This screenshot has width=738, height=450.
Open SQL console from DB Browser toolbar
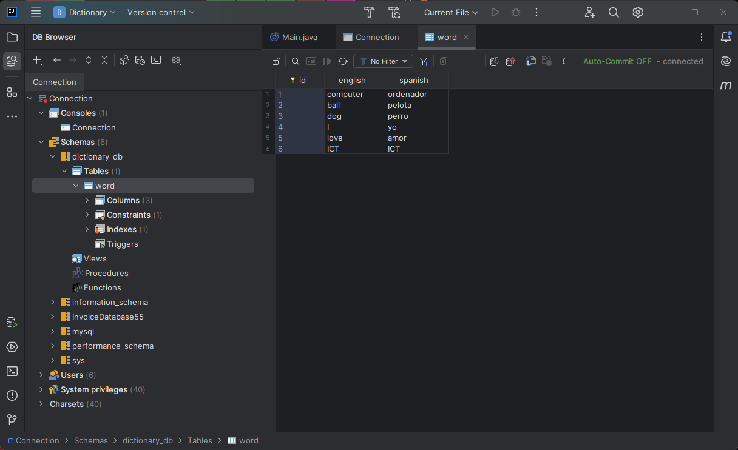click(156, 60)
